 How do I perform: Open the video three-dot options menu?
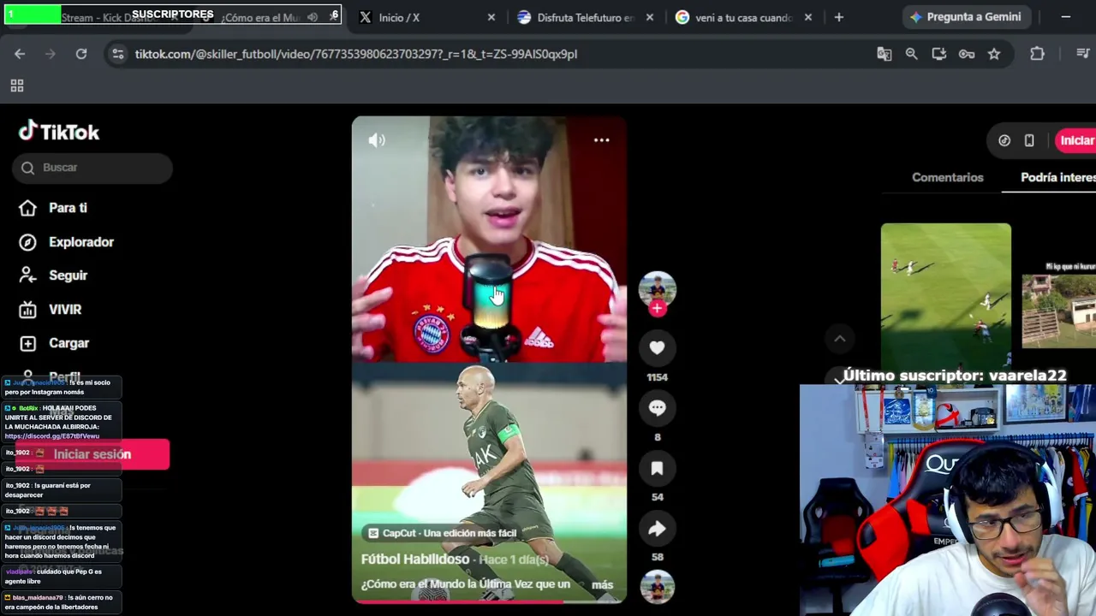[x=601, y=140]
